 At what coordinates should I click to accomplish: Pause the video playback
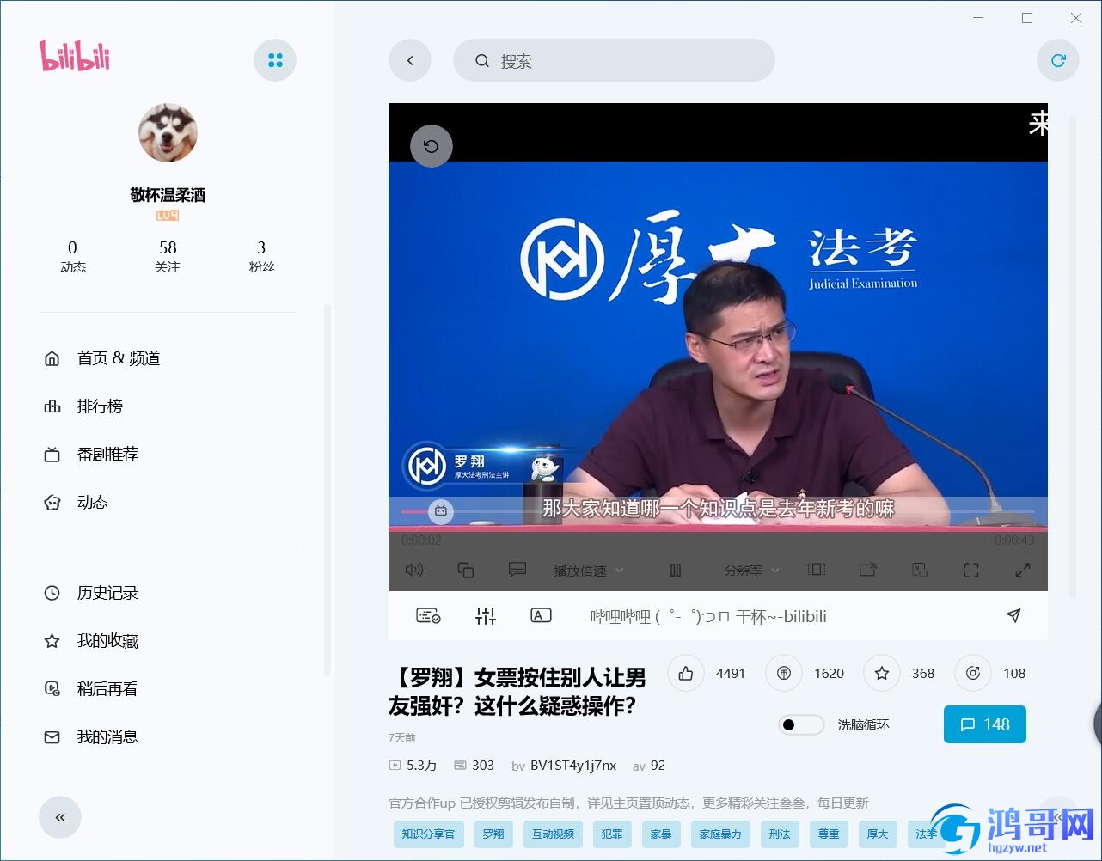[676, 570]
